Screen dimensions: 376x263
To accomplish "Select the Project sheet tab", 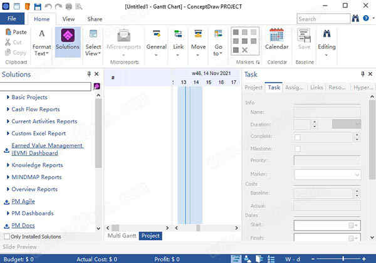I will [x=150, y=235].
